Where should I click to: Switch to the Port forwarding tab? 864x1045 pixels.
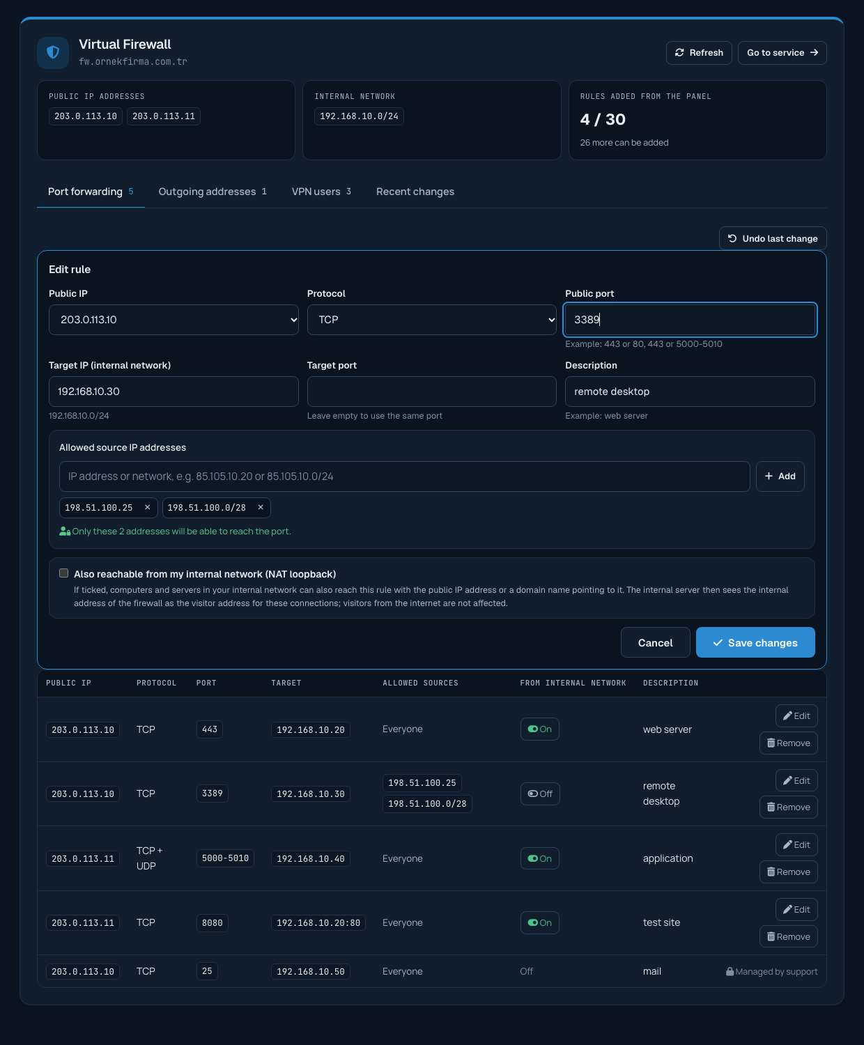(x=91, y=192)
